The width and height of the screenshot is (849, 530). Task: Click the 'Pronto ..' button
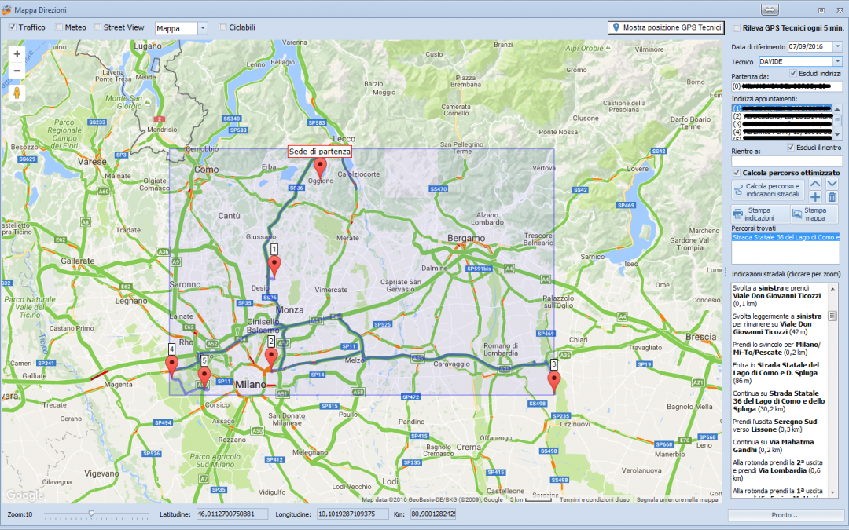785,515
